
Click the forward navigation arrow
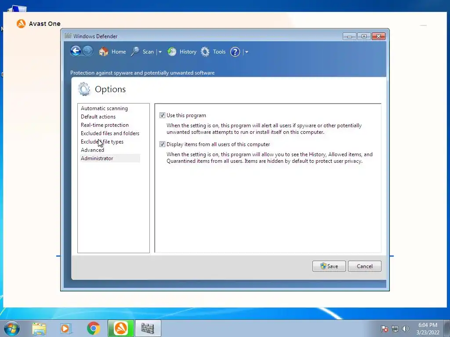(x=88, y=51)
